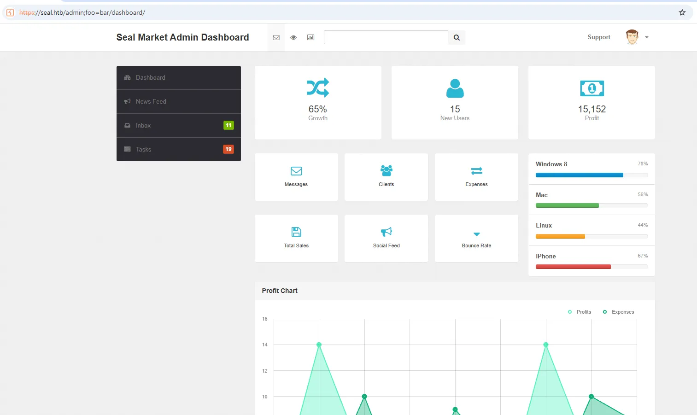Click the orange Linux progress bar
The image size is (697, 415).
560,236
